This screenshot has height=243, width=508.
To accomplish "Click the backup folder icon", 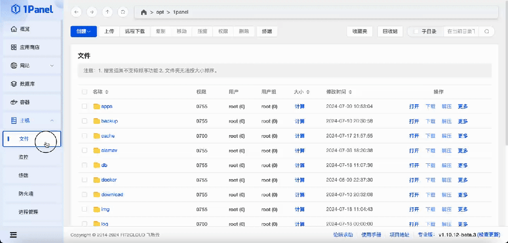I will pyautogui.click(x=96, y=121).
